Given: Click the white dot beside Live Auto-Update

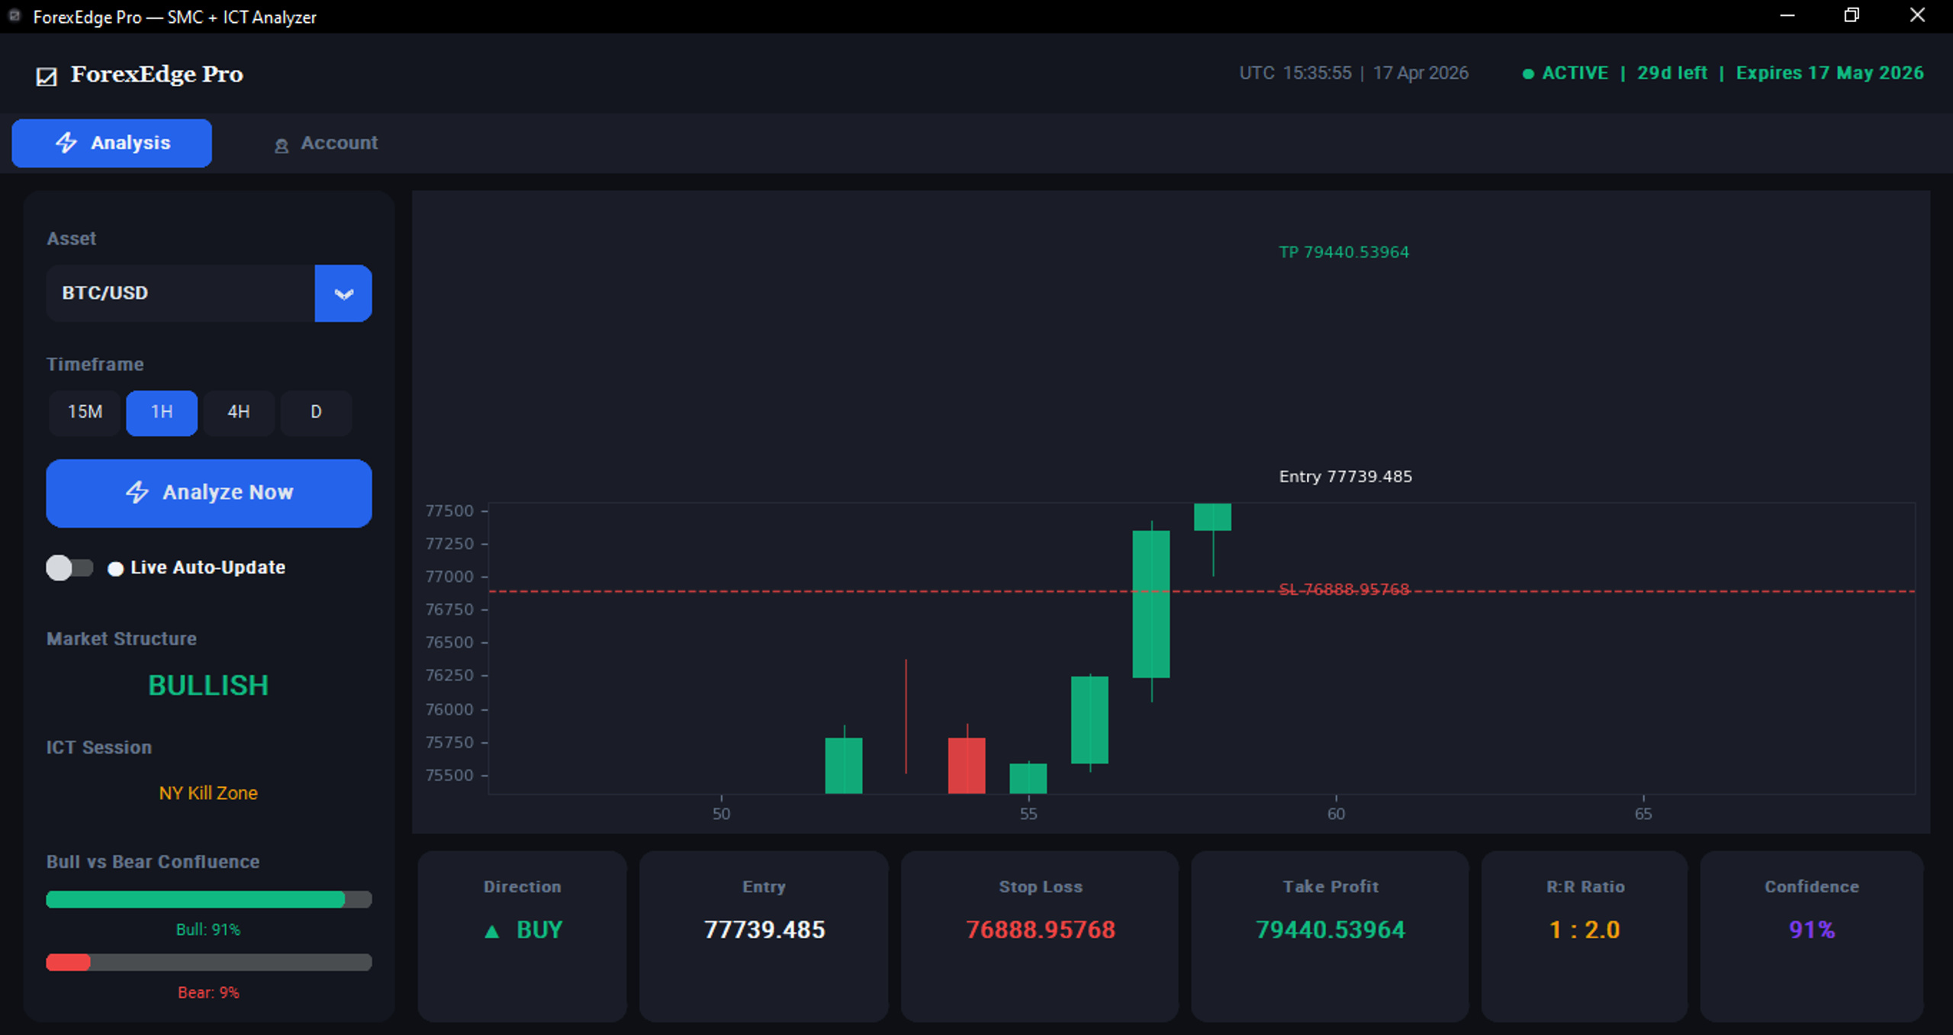Looking at the screenshot, I should (115, 568).
